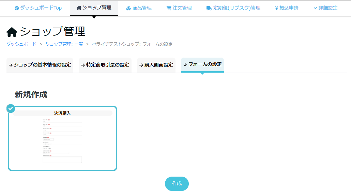
Task: Click the 作成 create button
Action: tap(177, 184)
